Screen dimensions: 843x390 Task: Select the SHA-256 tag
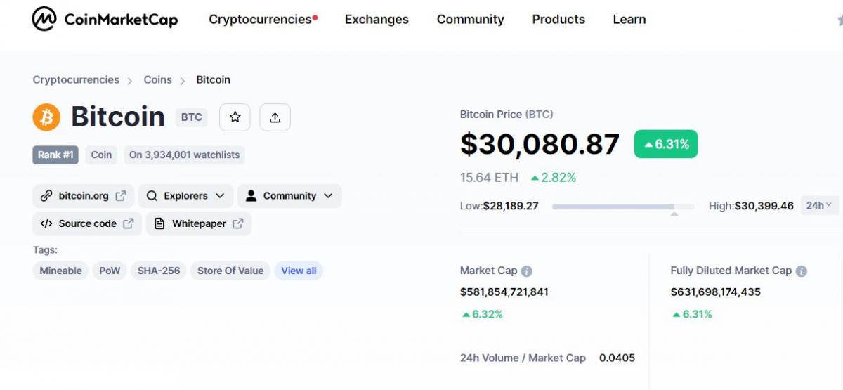click(159, 271)
